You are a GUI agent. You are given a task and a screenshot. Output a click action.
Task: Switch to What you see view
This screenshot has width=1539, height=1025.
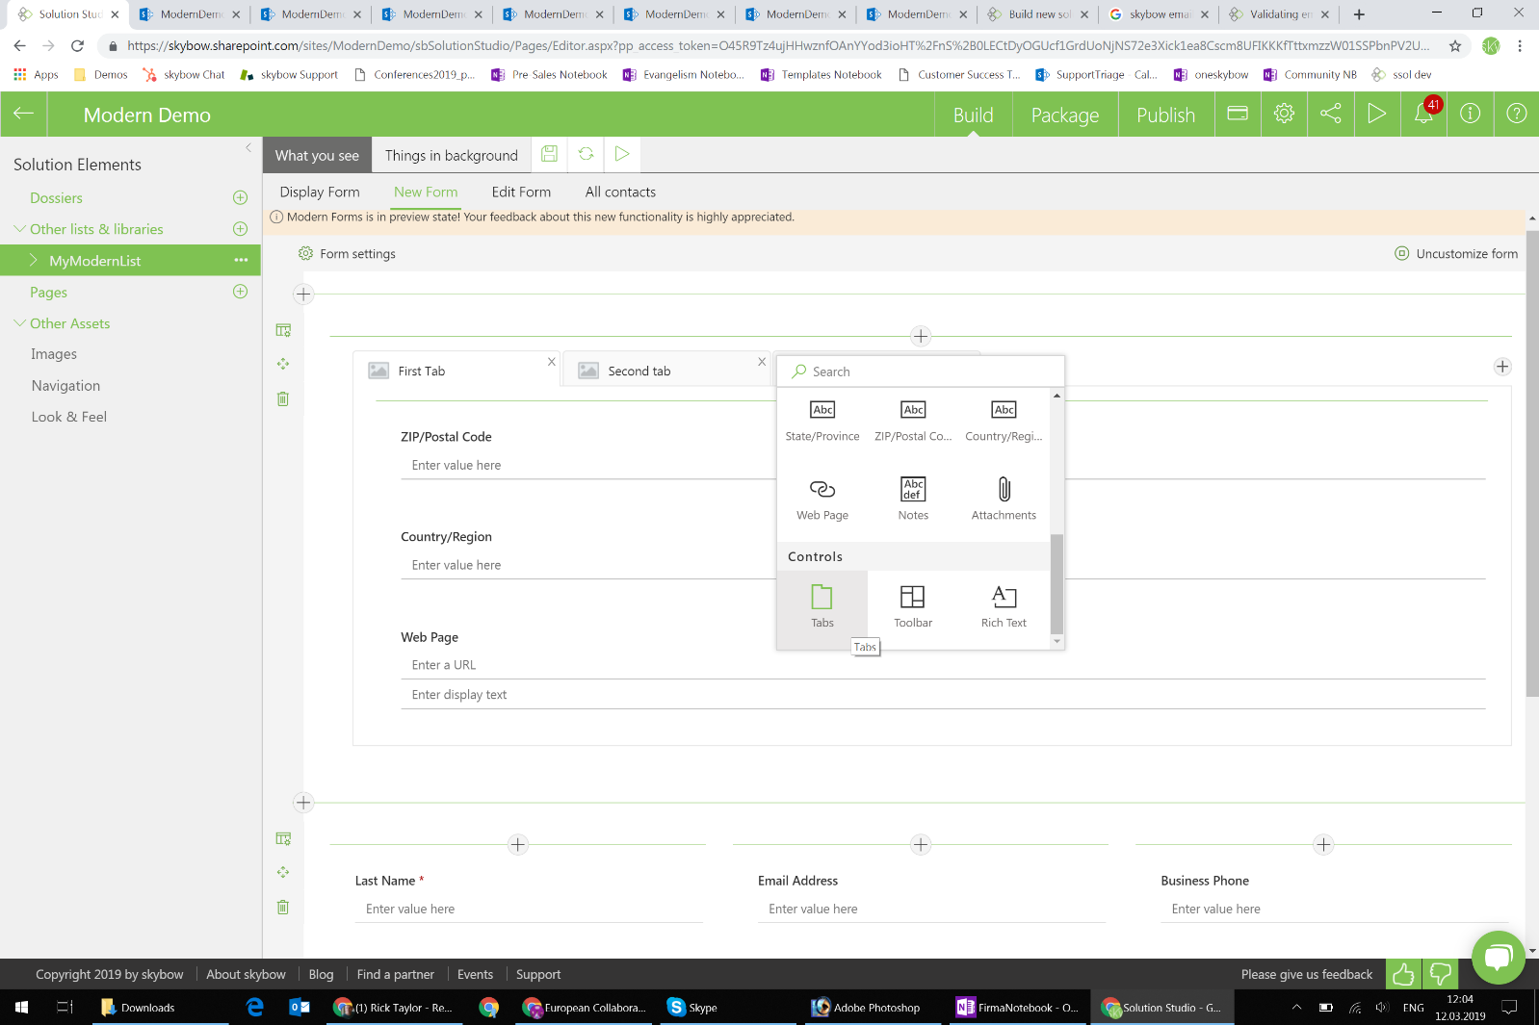pyautogui.click(x=317, y=156)
